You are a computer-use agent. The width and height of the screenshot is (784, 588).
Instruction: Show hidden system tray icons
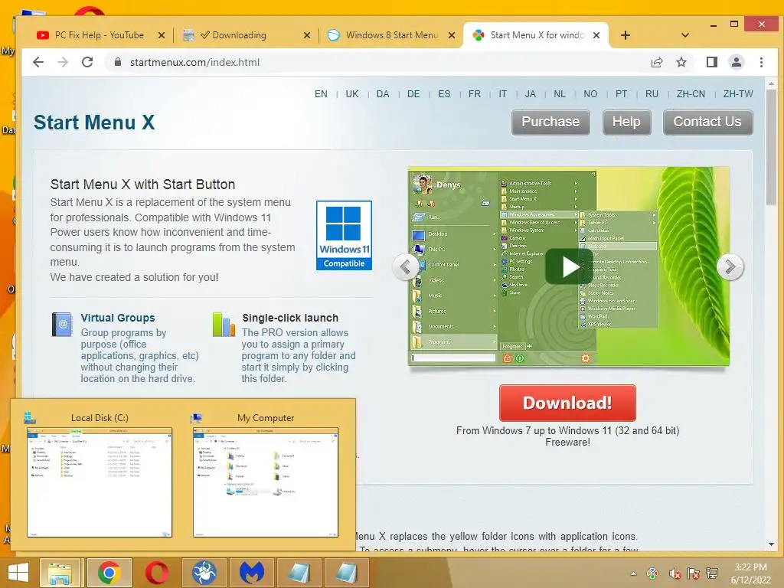point(633,573)
